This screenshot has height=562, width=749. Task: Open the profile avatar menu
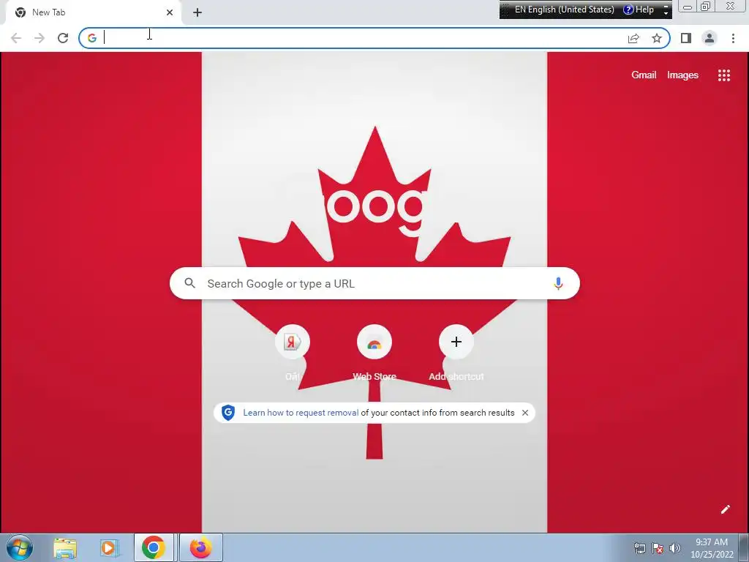[x=710, y=38]
